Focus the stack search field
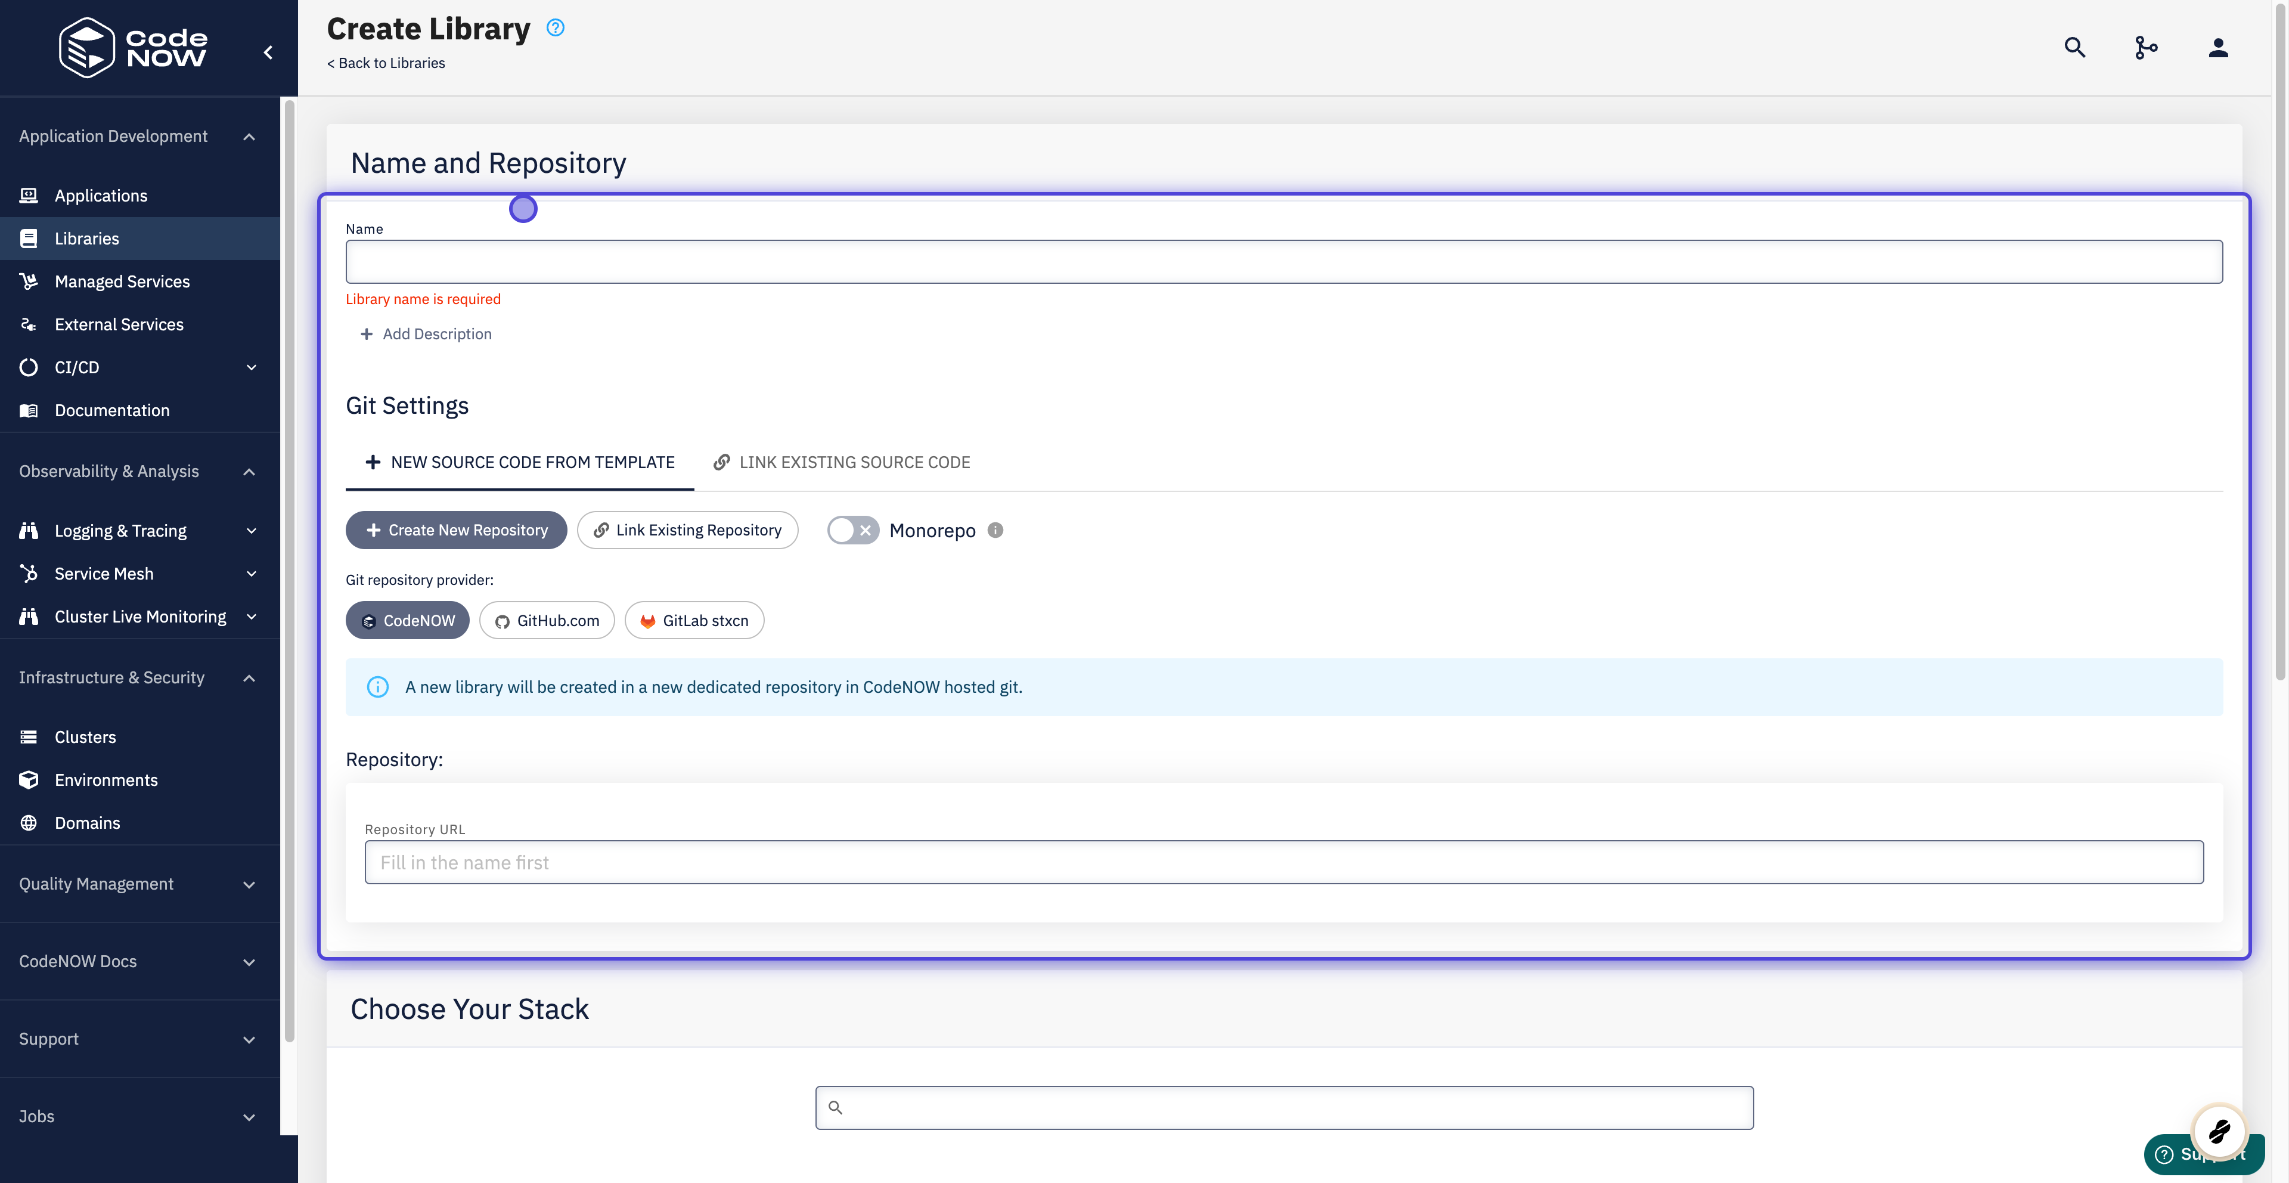This screenshot has width=2289, height=1183. (1284, 1107)
